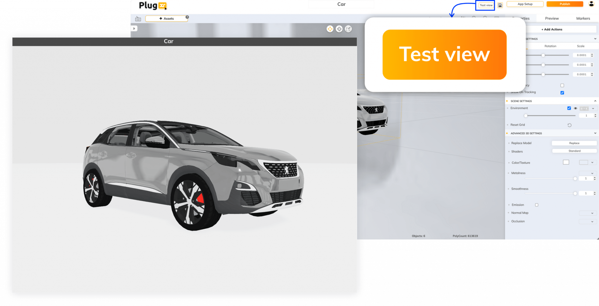Toggle Environment visibility with the eye icon

click(x=576, y=108)
